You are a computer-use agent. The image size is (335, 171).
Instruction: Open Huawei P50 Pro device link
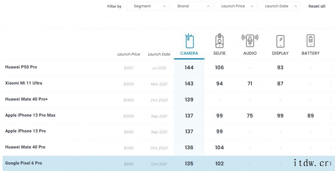point(21,67)
